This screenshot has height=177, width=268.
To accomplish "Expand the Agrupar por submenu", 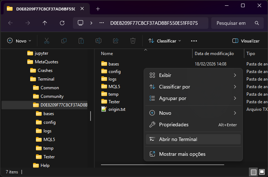I will click(x=193, y=99).
